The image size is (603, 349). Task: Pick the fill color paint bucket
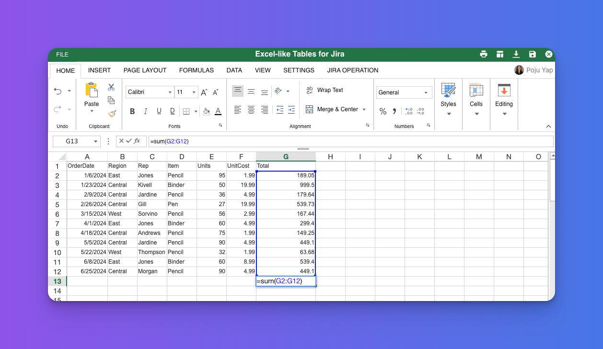206,111
